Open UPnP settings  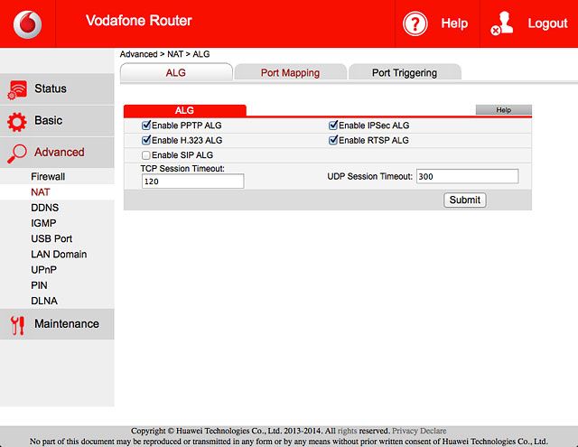(x=44, y=270)
